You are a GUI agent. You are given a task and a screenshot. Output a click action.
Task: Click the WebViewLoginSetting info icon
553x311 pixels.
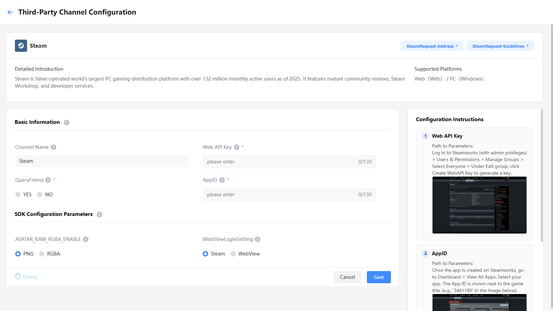[x=258, y=239]
